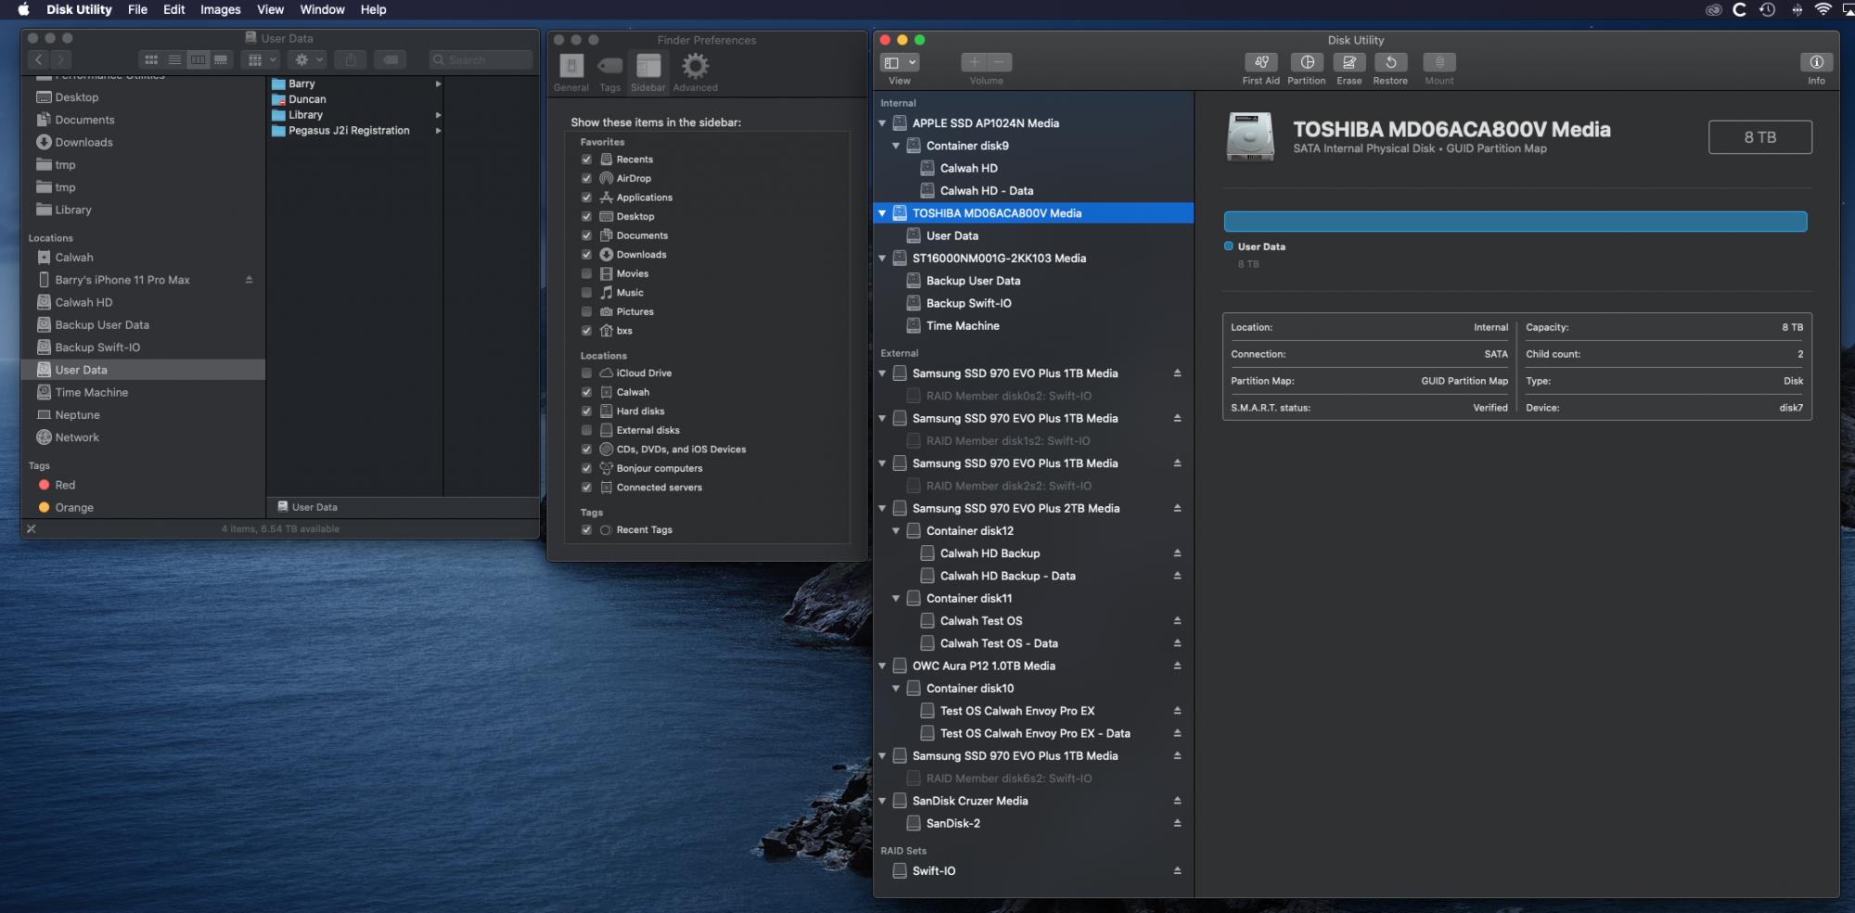Enable the Music sidebar checkbox
This screenshot has height=913, width=1855.
(586, 292)
